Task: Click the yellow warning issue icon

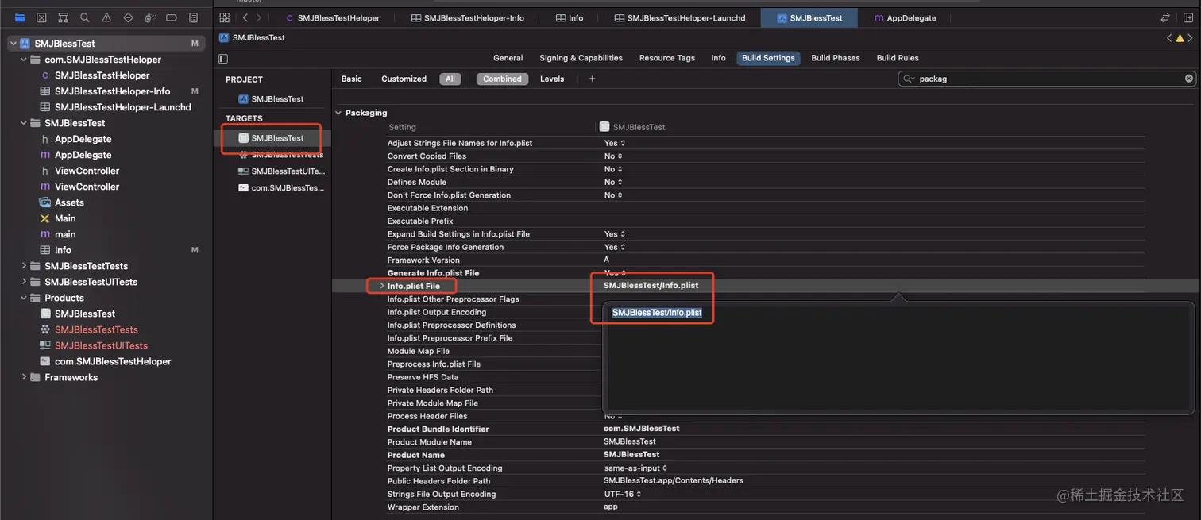Action: pos(1180,37)
